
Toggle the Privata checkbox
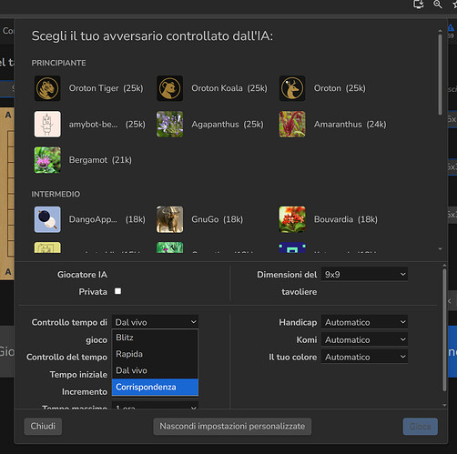[117, 291]
